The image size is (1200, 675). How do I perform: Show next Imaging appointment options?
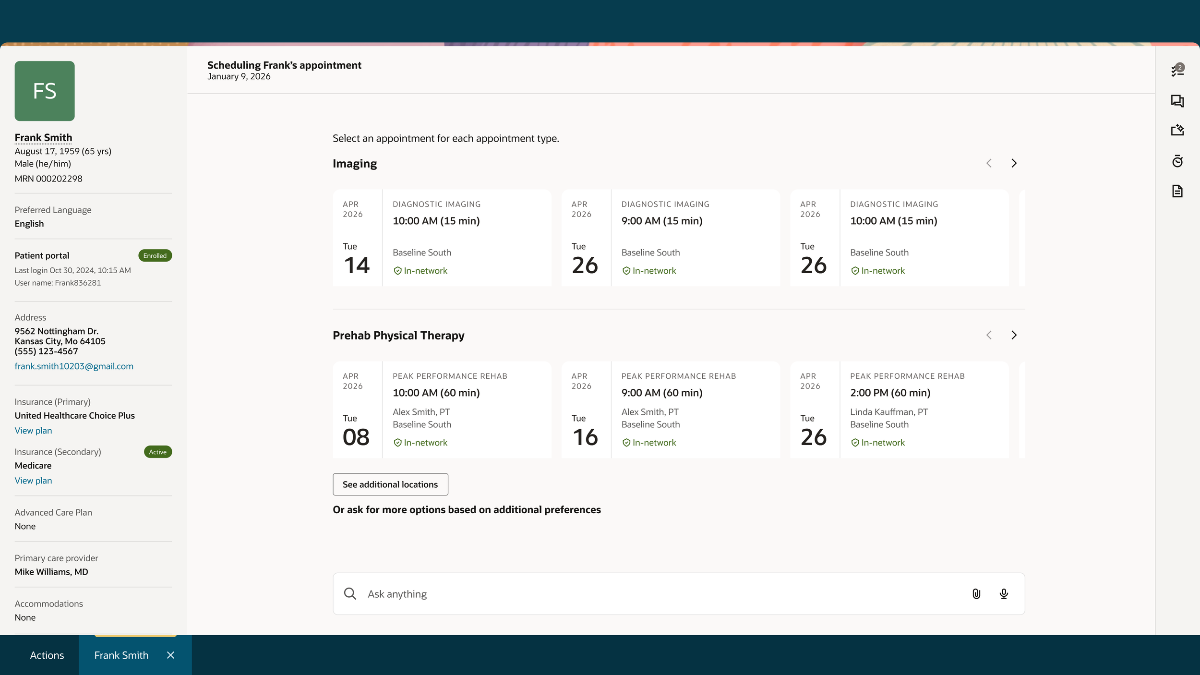click(x=1014, y=163)
